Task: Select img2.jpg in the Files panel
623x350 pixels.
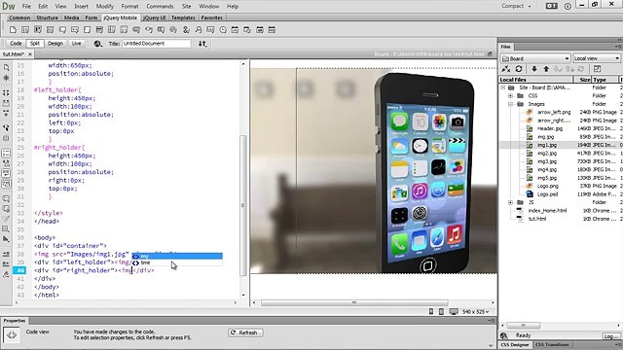Action: tap(547, 154)
